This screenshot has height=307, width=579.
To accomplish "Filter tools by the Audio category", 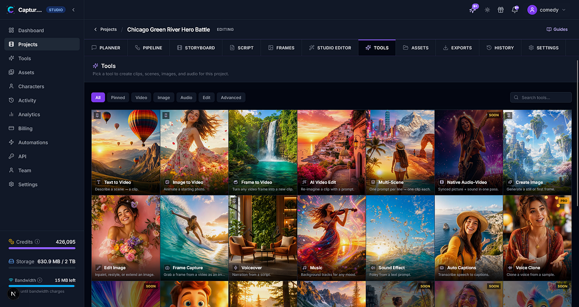I will click(x=186, y=98).
